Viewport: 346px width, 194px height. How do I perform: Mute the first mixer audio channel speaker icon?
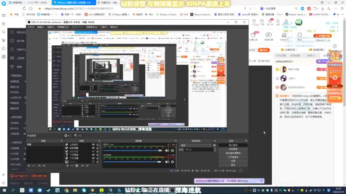[167, 150]
